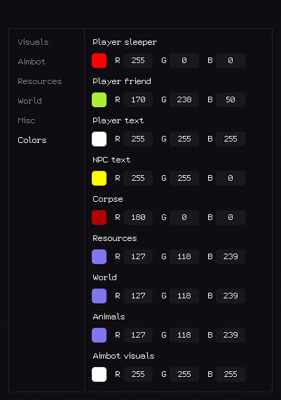Image resolution: width=281 pixels, height=400 pixels.
Task: Select the Resources sidebar tab
Action: 40,81
